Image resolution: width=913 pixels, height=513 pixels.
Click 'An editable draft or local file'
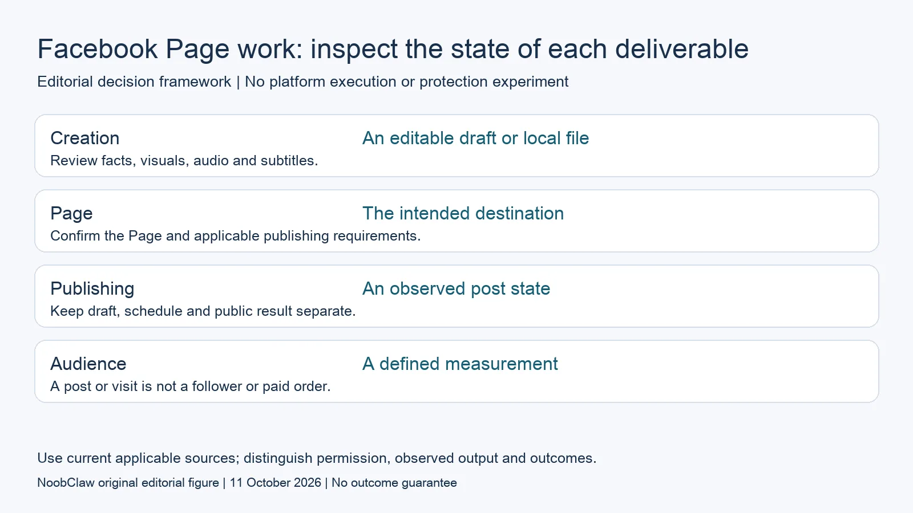tap(475, 138)
